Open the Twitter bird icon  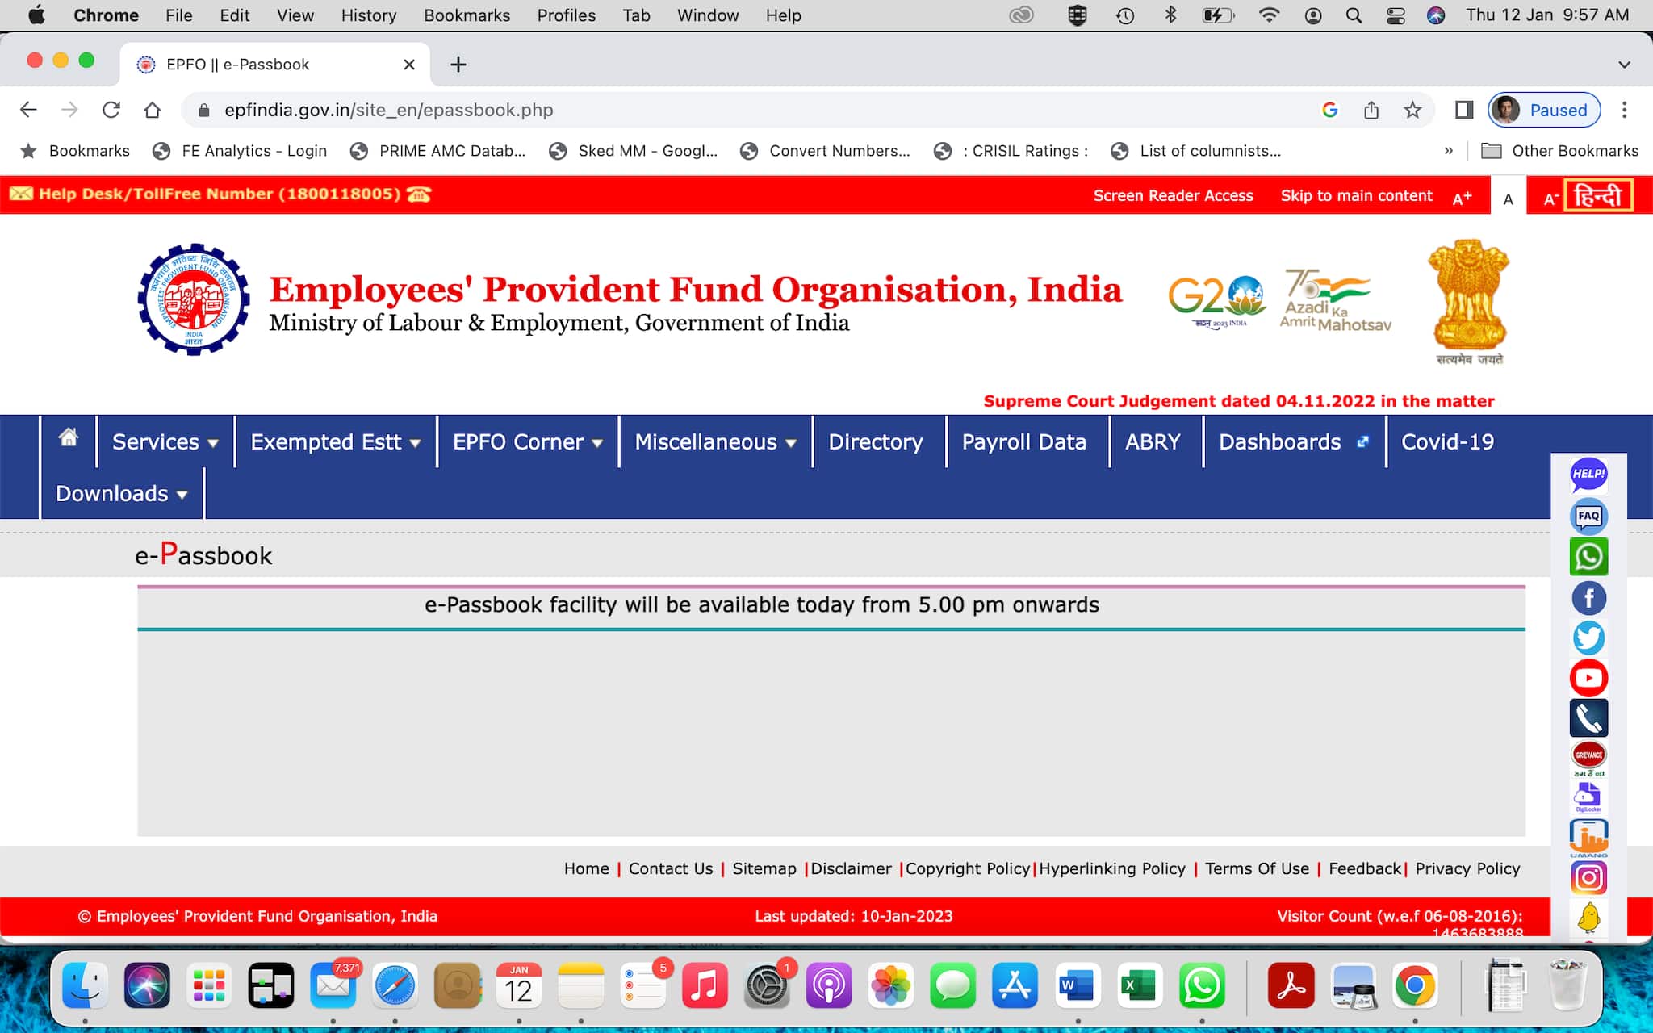click(1588, 638)
